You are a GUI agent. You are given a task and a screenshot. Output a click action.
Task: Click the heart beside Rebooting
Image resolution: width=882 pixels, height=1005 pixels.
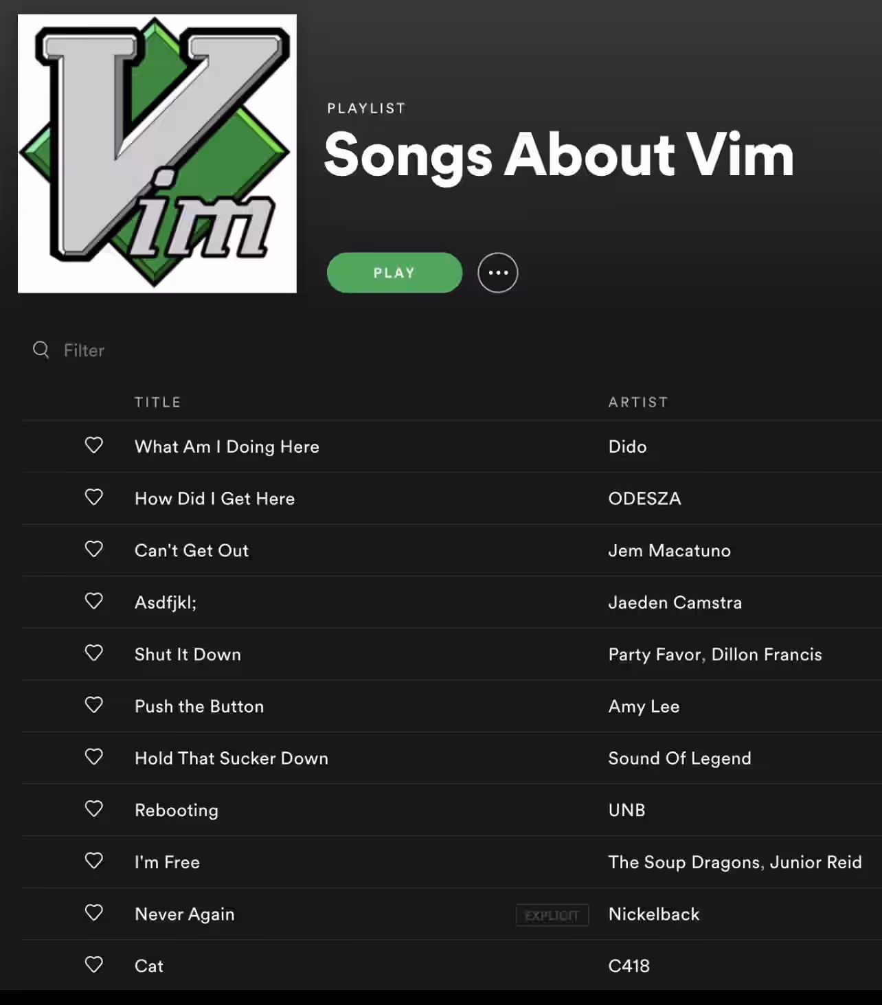pyautogui.click(x=94, y=809)
